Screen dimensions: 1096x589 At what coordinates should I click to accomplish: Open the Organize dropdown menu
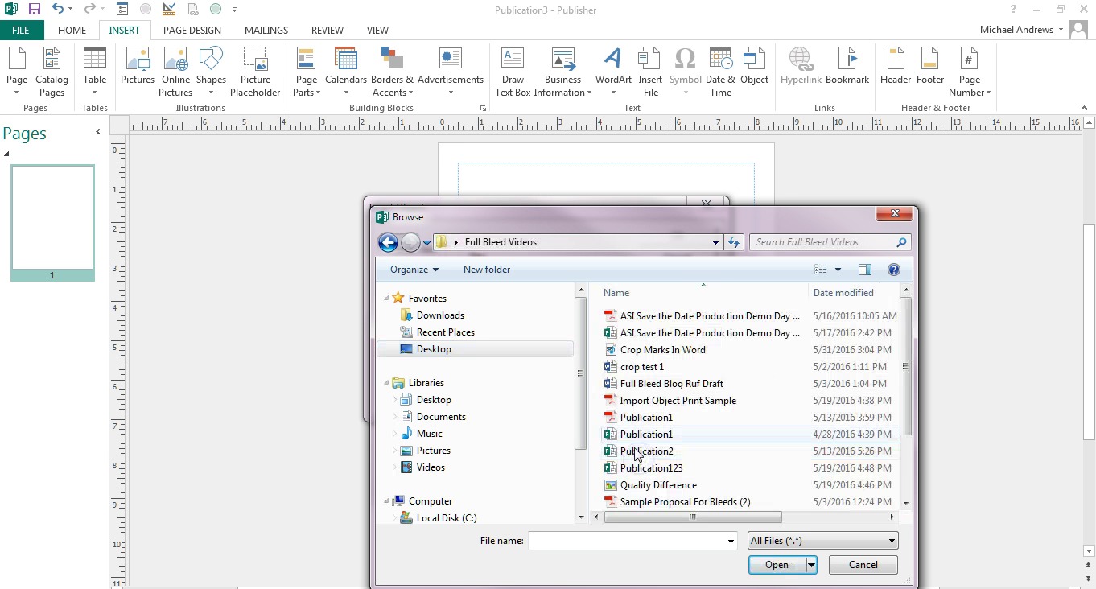point(414,270)
